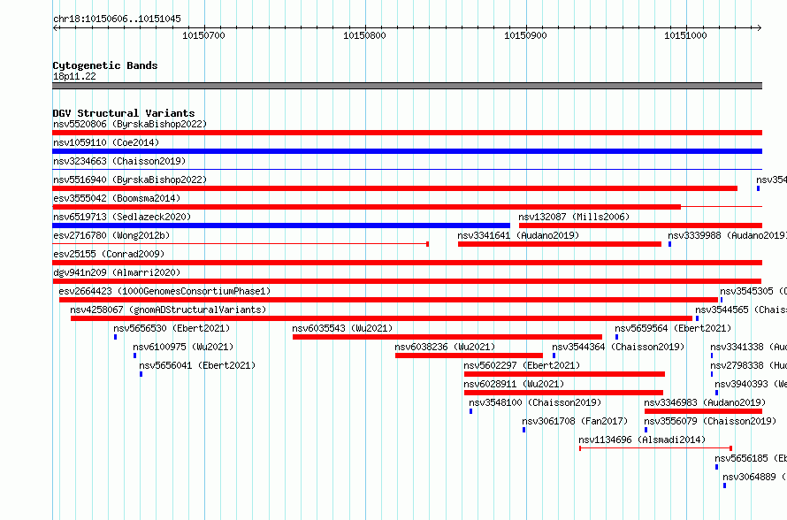Click the nsv5520806 (ByrskaBishop2022) variant label
787x520 pixels.
point(130,124)
